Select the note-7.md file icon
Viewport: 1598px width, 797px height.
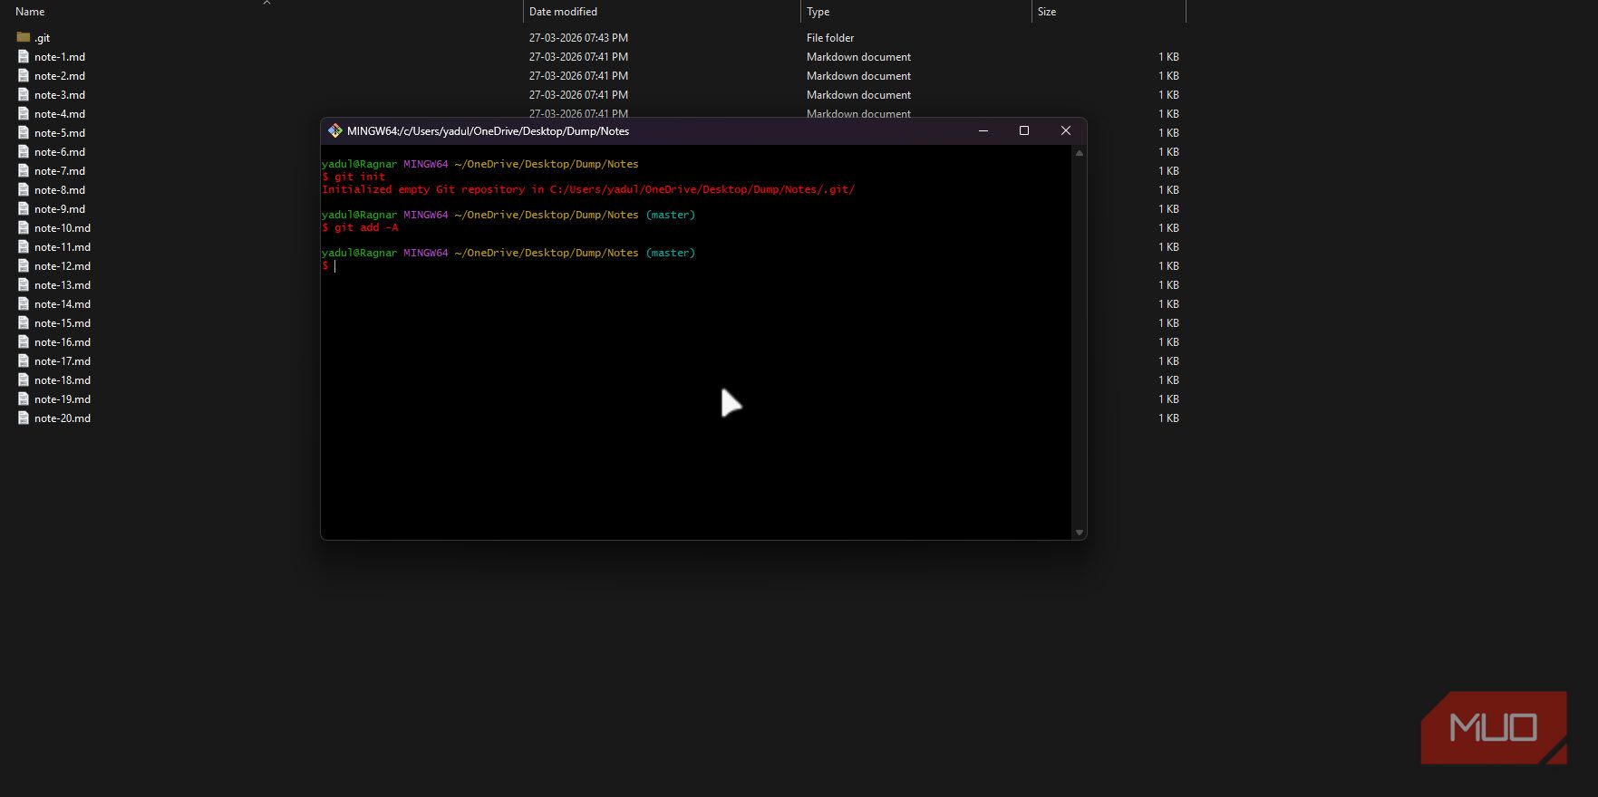tap(24, 170)
